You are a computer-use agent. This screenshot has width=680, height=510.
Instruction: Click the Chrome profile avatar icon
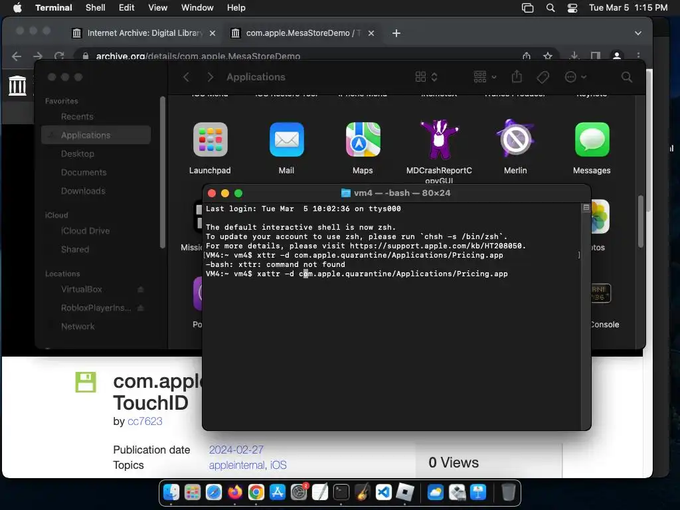tap(617, 56)
